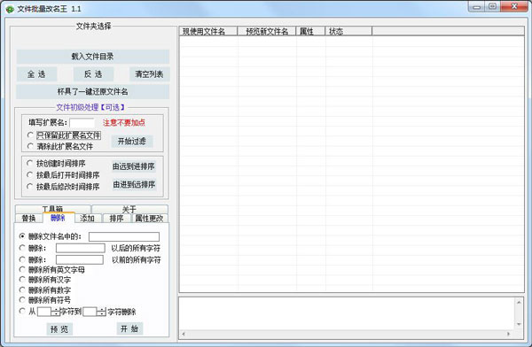Click the 由远到进排序 button
Image resolution: width=532 pixels, height=347 pixels.
click(x=134, y=166)
